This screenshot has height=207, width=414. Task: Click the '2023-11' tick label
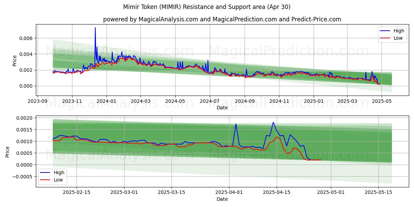point(72,101)
